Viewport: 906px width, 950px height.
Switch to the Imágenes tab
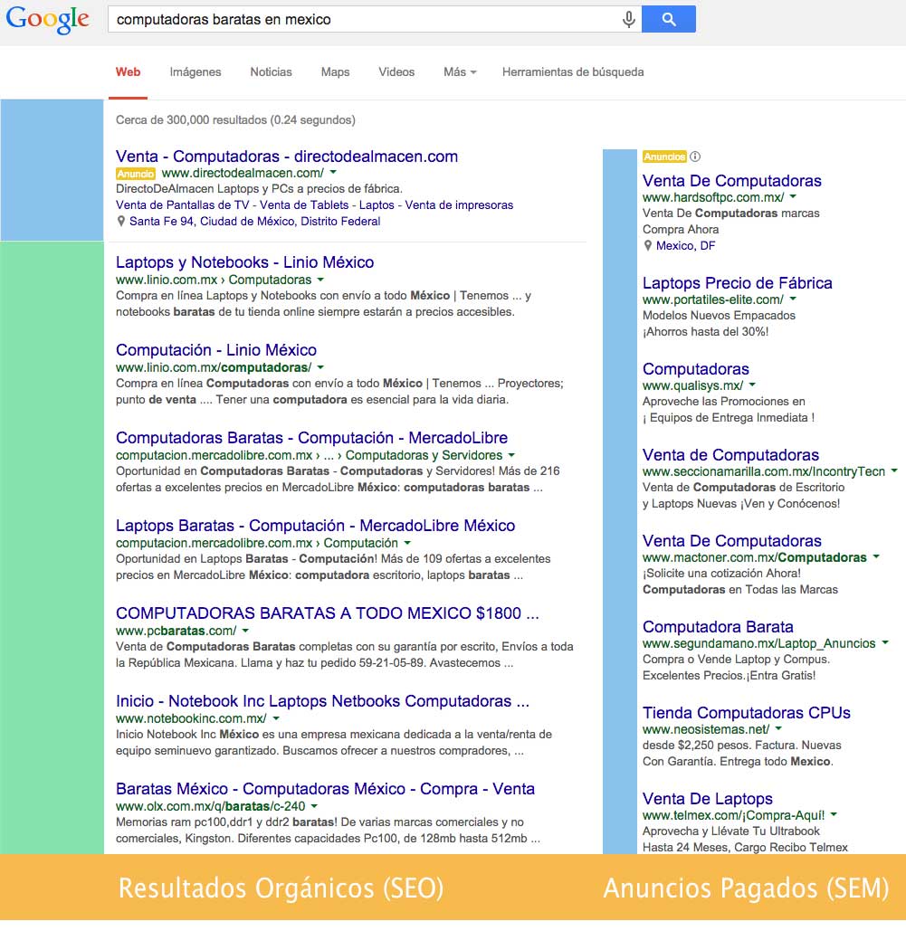[196, 72]
